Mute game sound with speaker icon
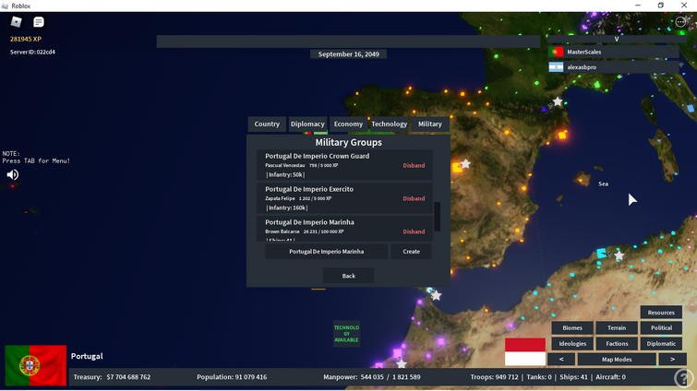This screenshot has height=391, width=697. (x=12, y=174)
